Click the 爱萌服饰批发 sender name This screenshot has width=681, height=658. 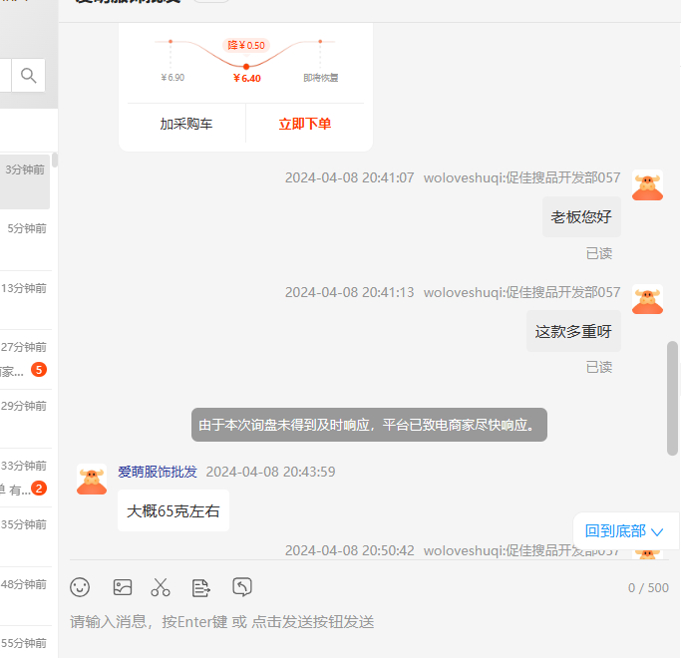(x=158, y=472)
